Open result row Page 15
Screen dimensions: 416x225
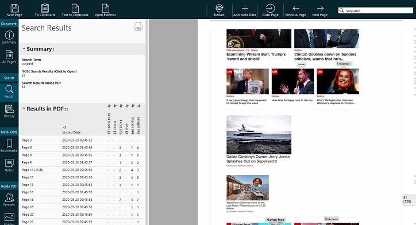click(x=82, y=192)
